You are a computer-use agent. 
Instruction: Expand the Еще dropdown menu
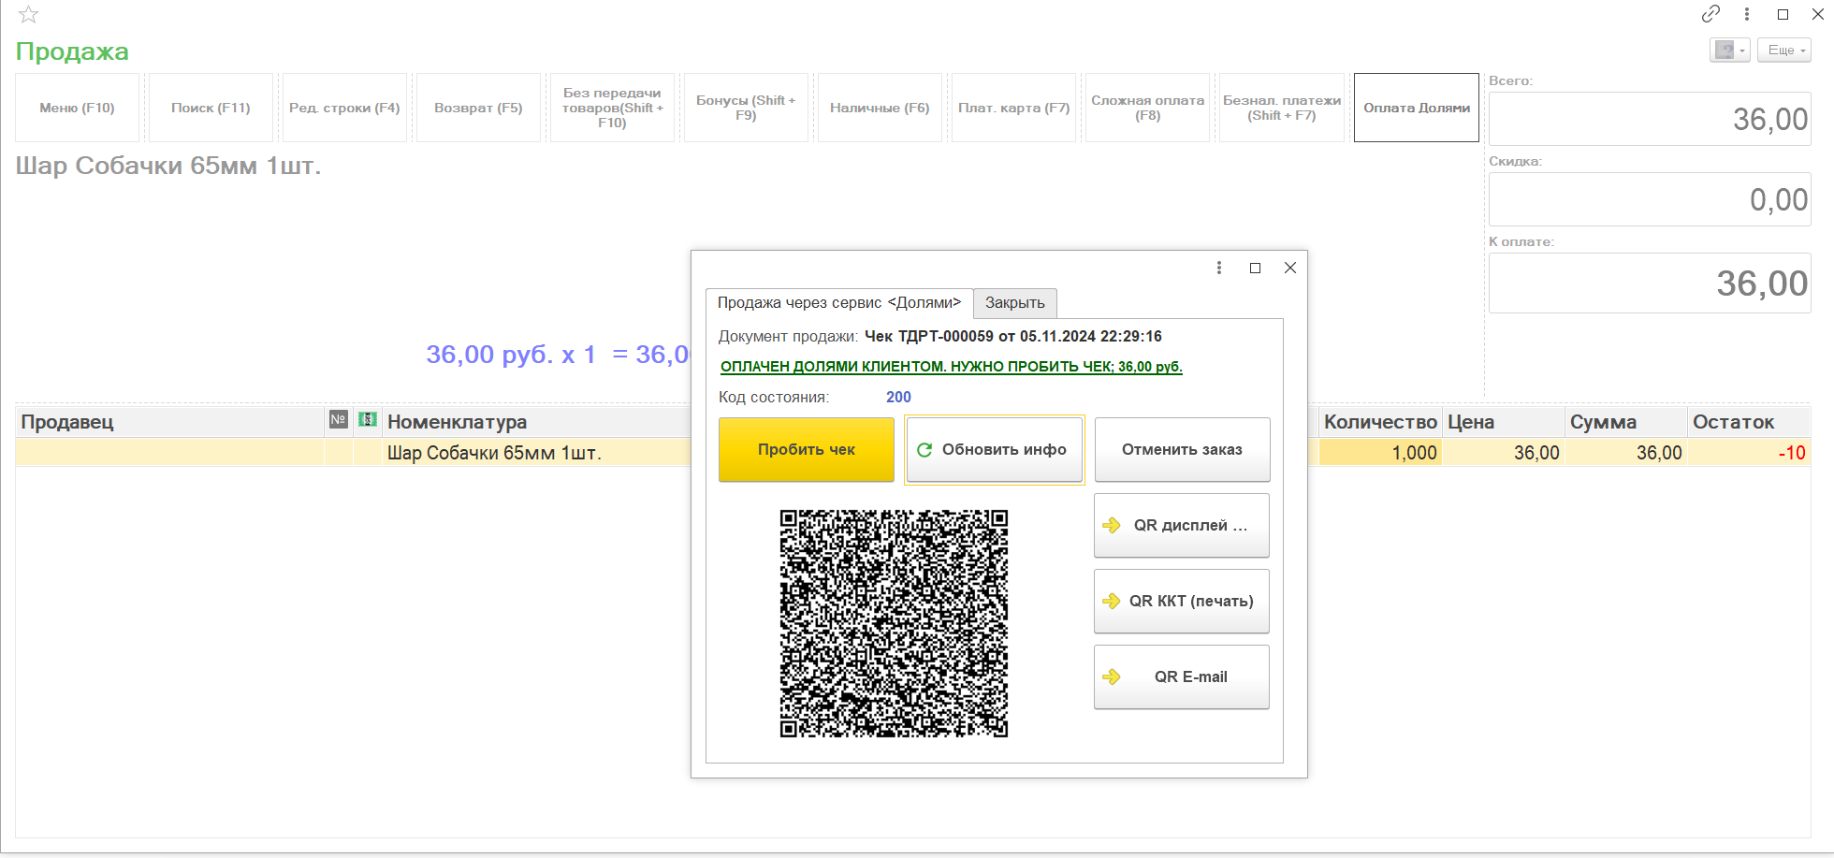pos(1784,50)
